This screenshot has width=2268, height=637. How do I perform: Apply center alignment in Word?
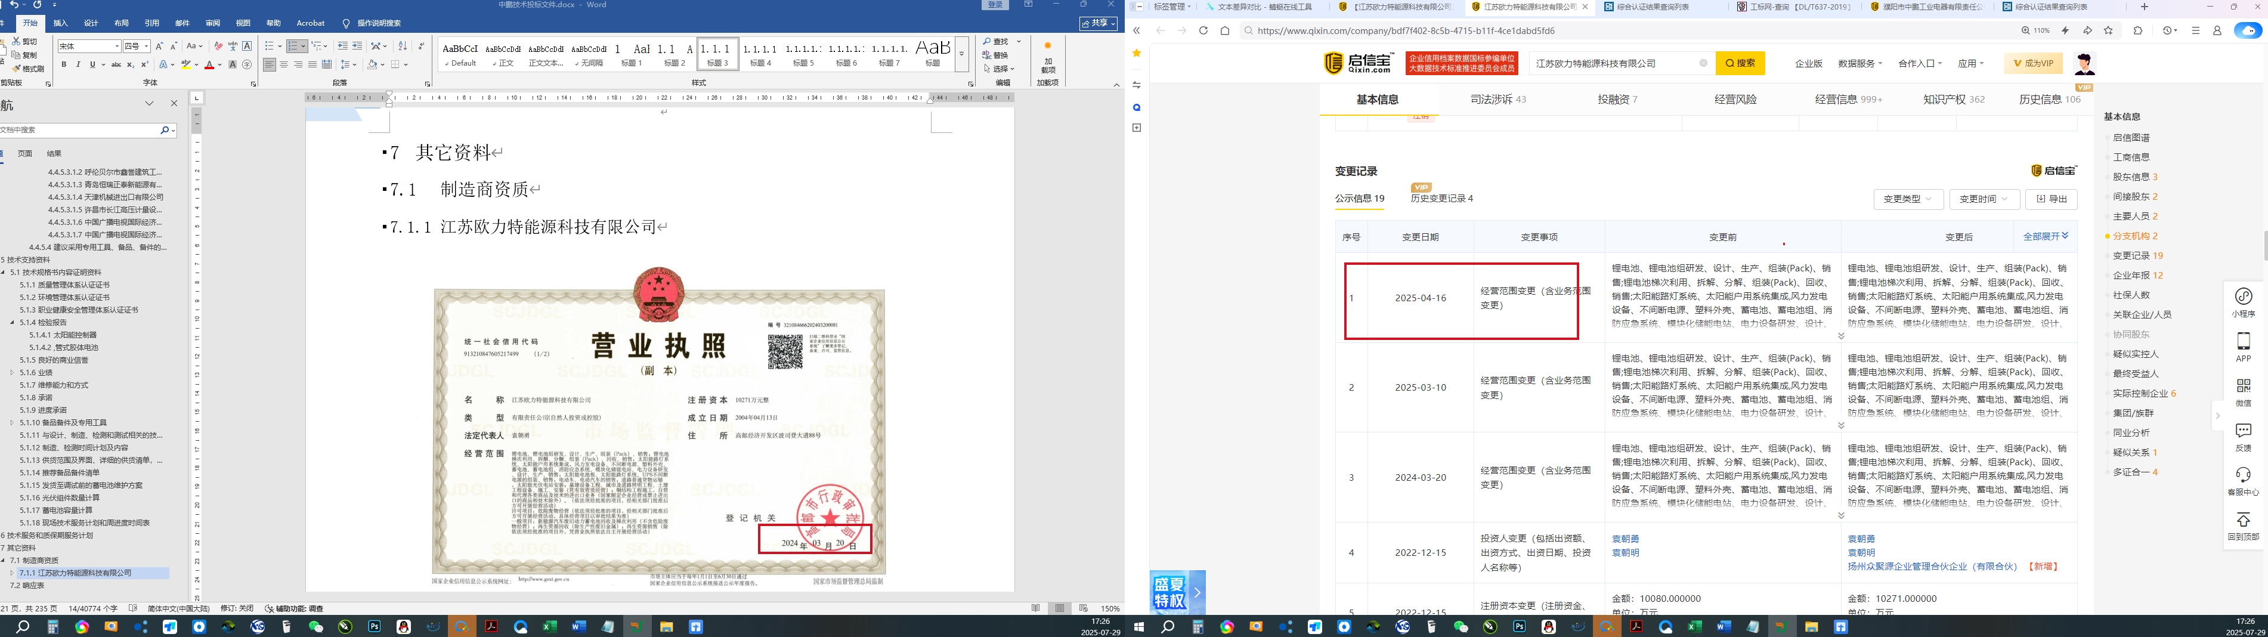point(283,64)
